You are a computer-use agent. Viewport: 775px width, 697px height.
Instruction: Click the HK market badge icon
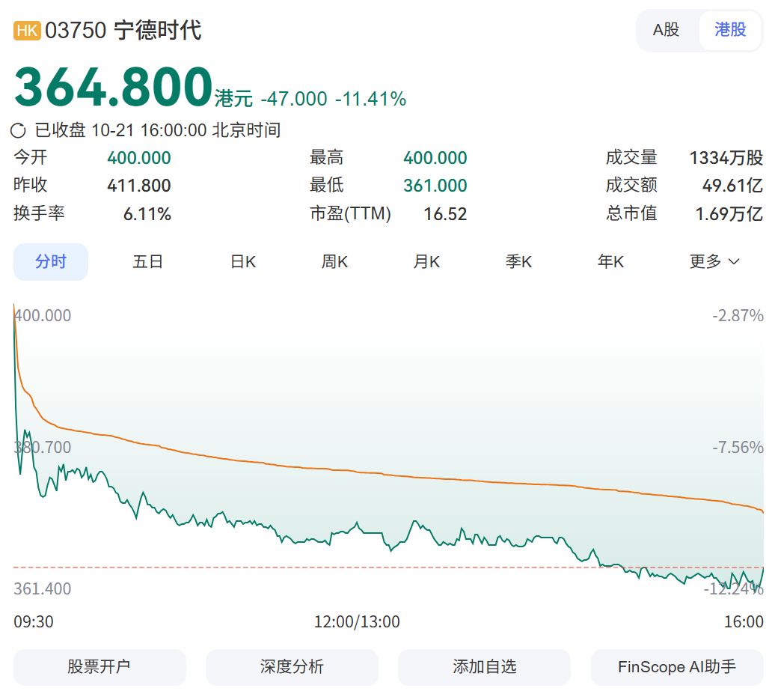(27, 30)
